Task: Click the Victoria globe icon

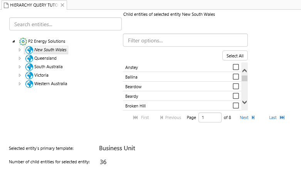Action: point(29,75)
